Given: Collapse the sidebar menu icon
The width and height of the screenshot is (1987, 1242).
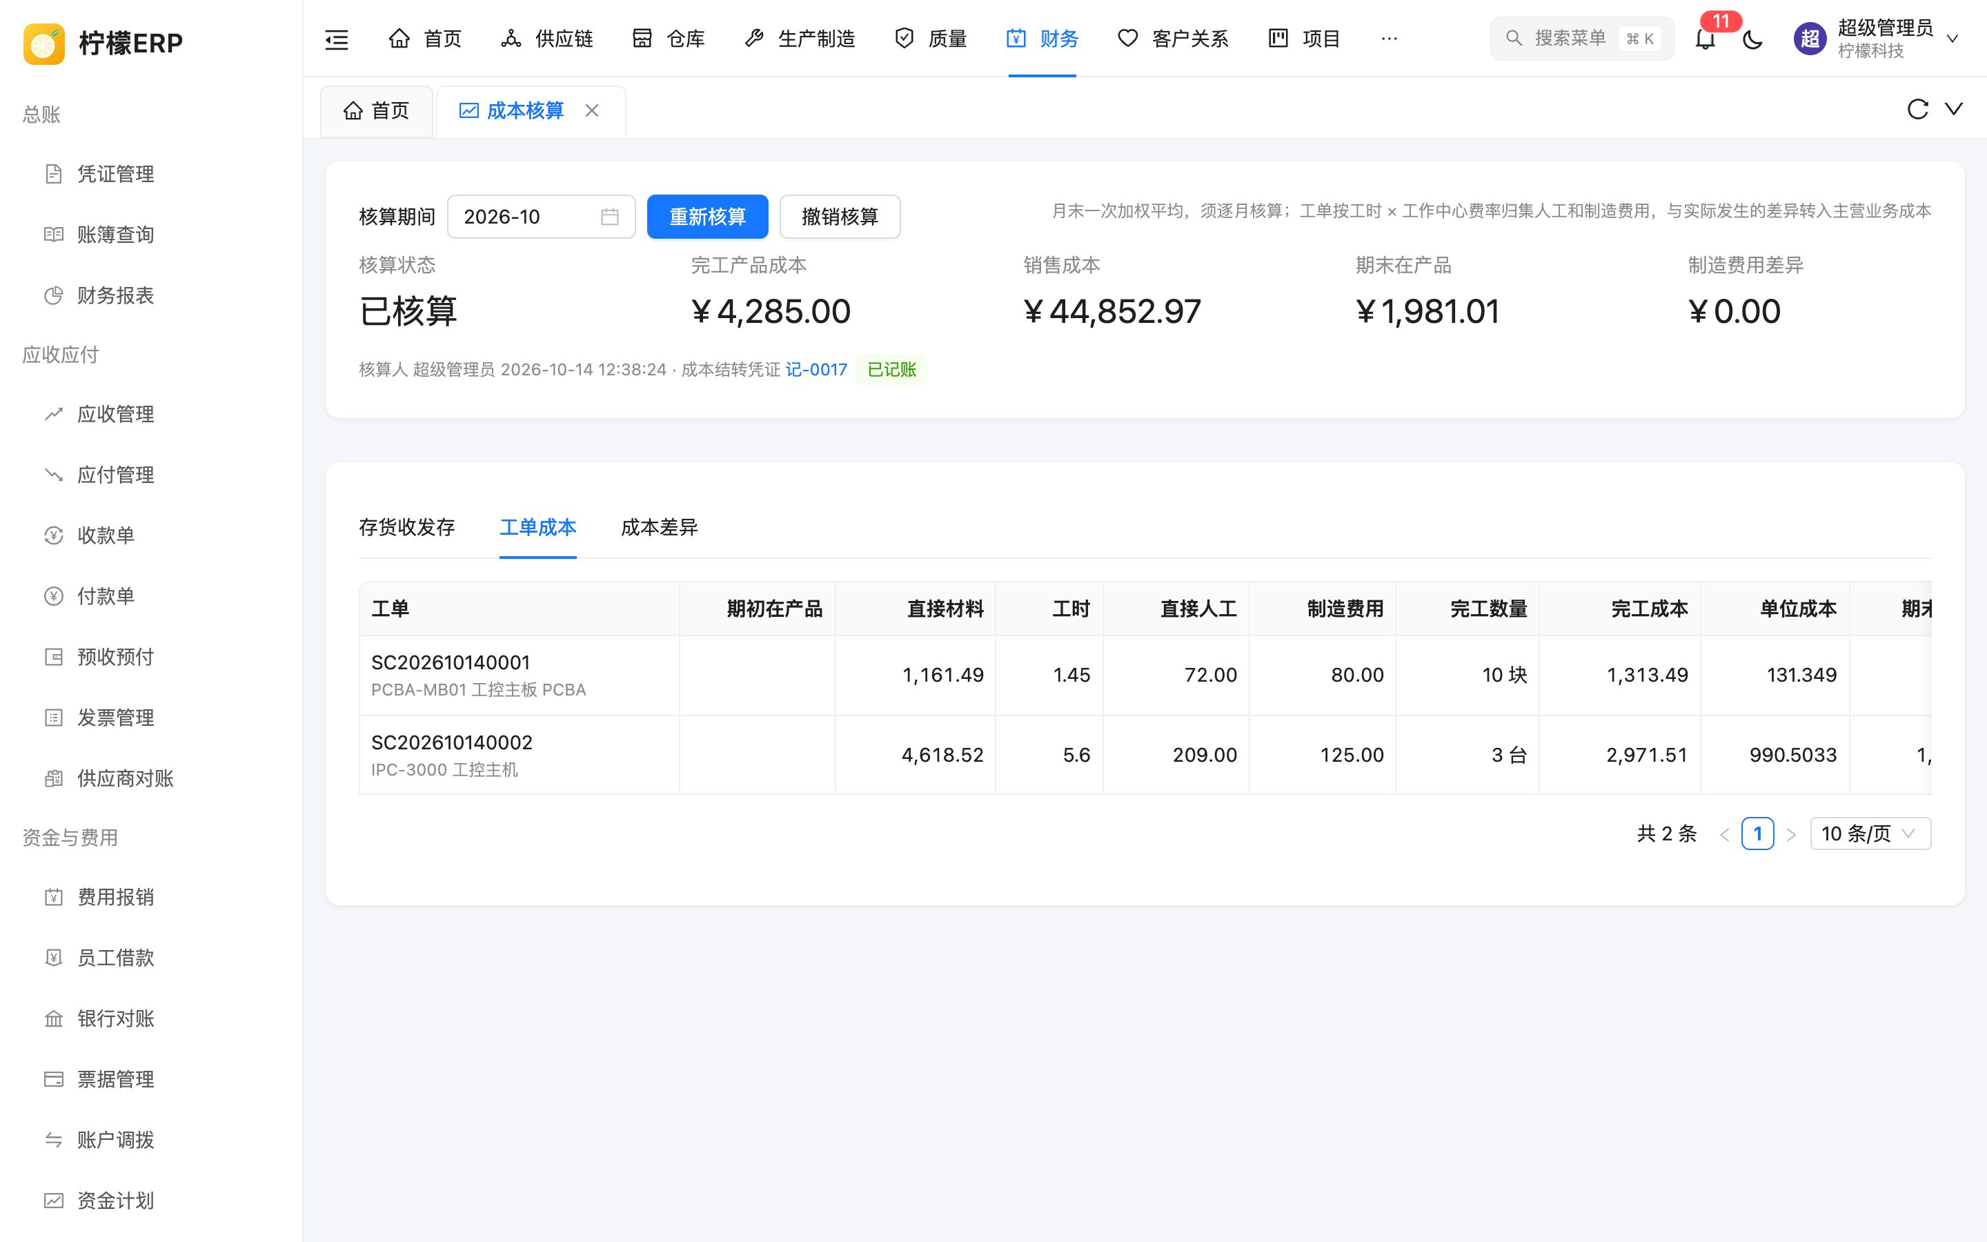Looking at the screenshot, I should pyautogui.click(x=337, y=39).
